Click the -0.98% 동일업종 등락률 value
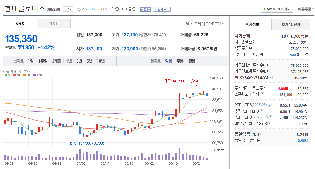Screen dimensions: 315x169 (303, 141)
